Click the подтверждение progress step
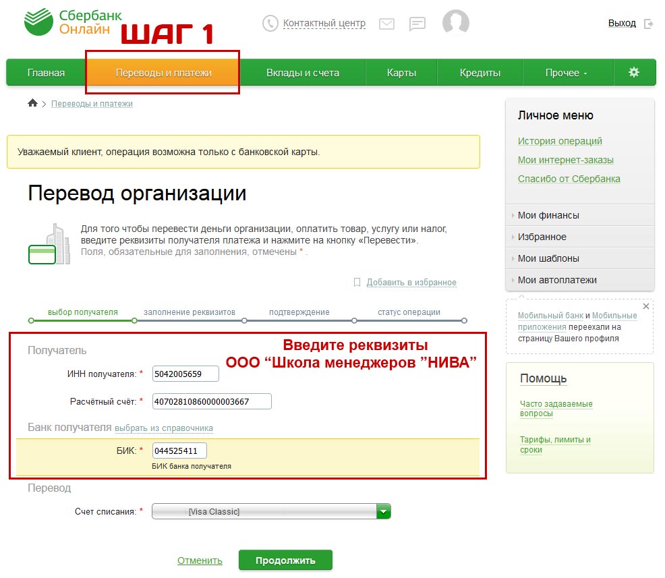This screenshot has width=665, height=578. tap(299, 312)
